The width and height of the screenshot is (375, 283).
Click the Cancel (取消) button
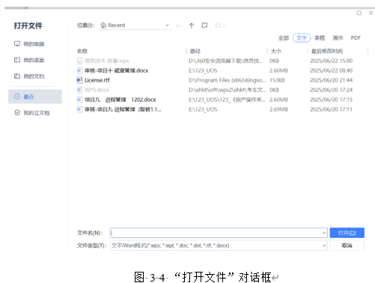[x=347, y=246]
